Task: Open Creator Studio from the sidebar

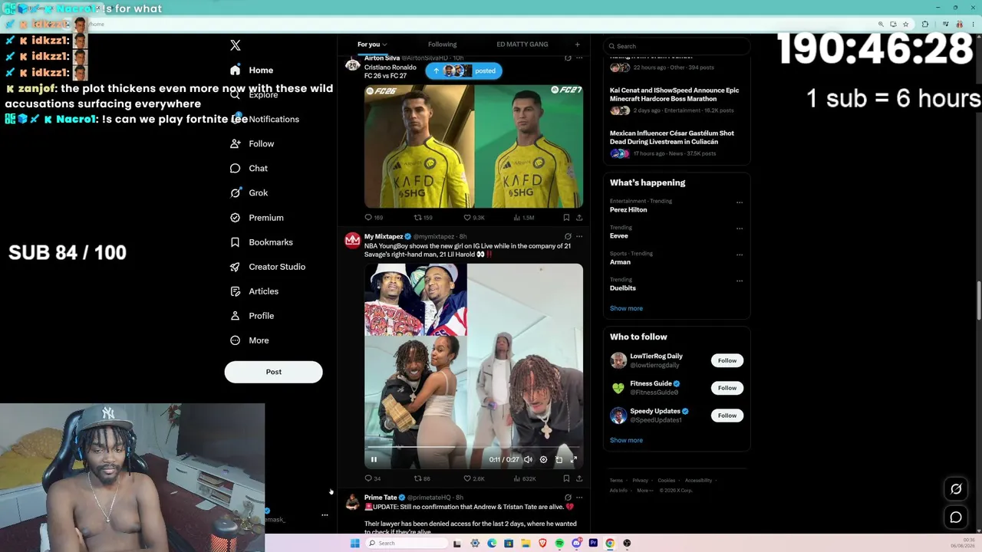Action: [268, 266]
